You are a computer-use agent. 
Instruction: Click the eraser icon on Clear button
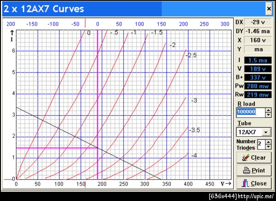[245, 158]
